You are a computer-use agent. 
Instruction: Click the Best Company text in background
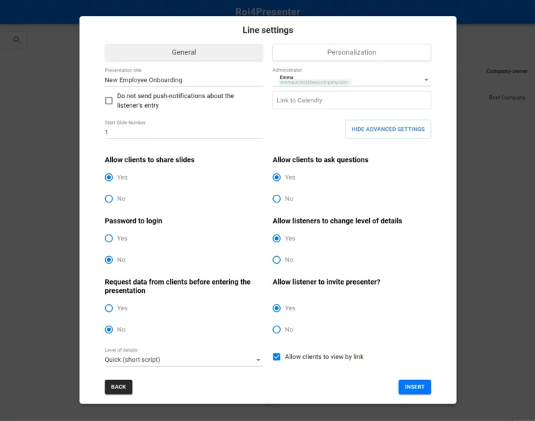coord(506,97)
